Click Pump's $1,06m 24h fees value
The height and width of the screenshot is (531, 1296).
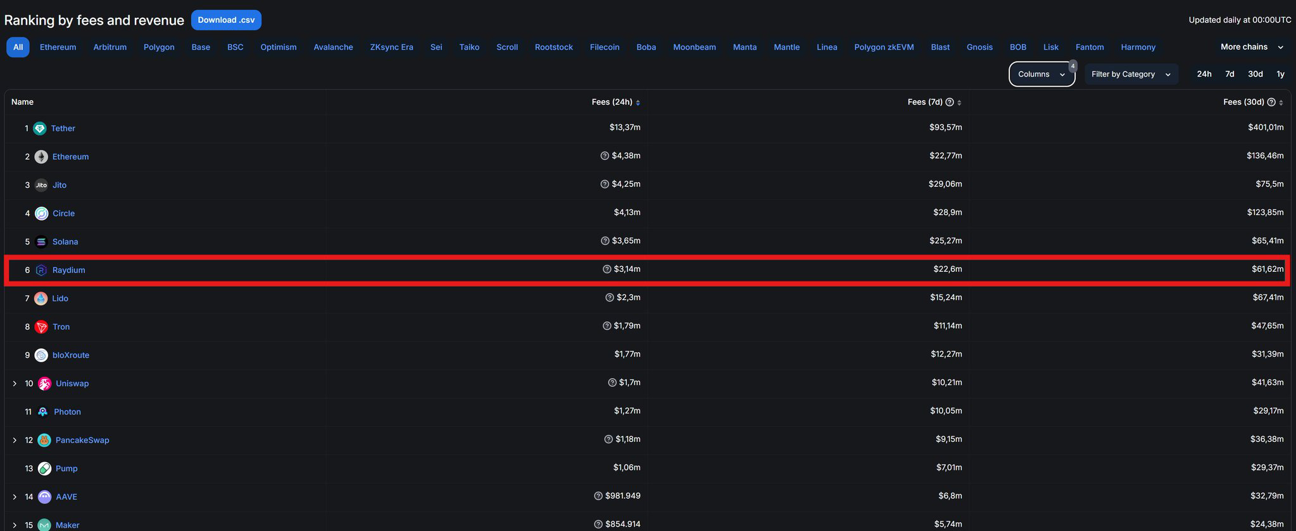click(627, 467)
